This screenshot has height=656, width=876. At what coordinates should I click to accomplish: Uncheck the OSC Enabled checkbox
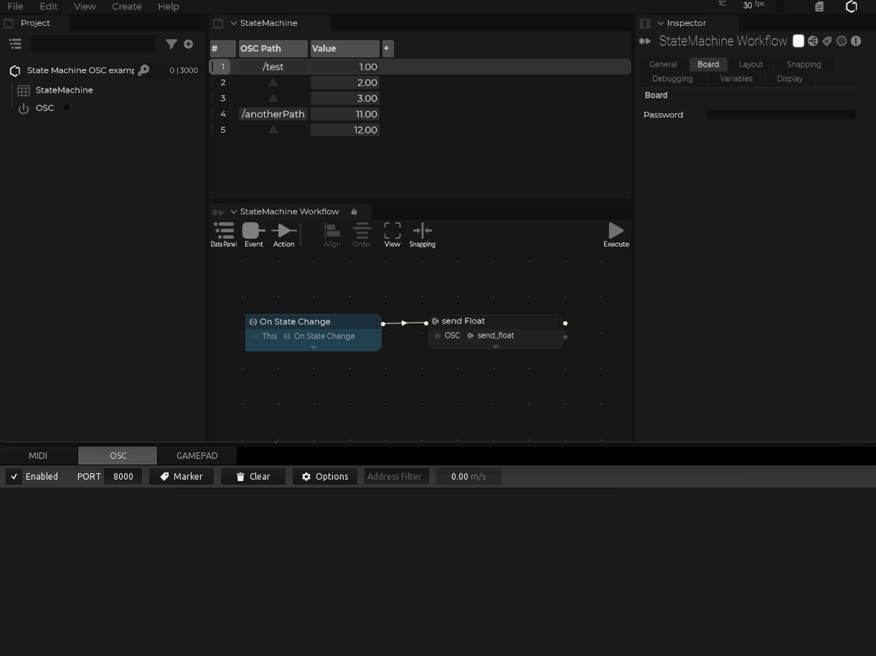pyautogui.click(x=14, y=476)
